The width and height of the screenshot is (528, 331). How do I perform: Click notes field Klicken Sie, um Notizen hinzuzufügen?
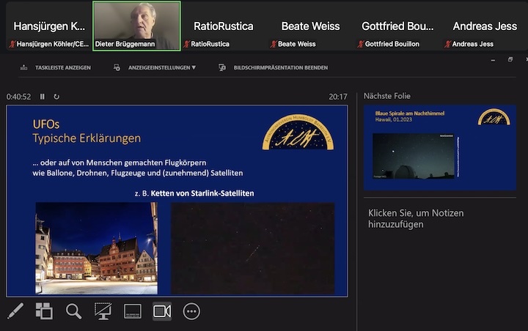pos(416,219)
